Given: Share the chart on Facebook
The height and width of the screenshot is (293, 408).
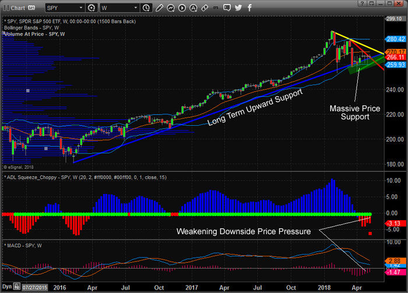Looking at the screenshot, I should 249,8.
